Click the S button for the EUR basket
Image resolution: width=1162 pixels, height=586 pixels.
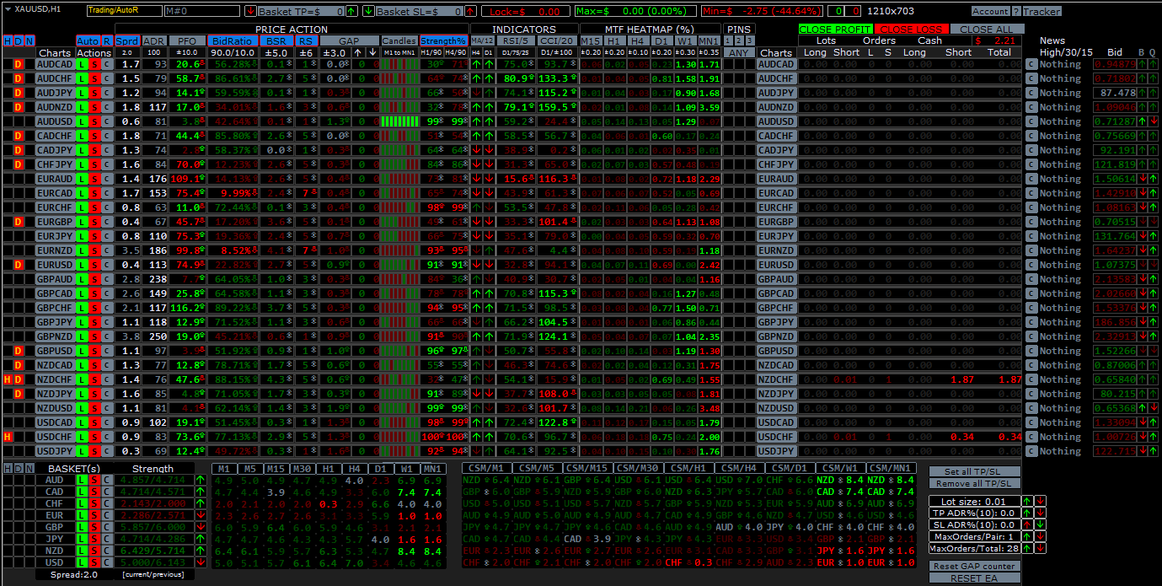[94, 515]
